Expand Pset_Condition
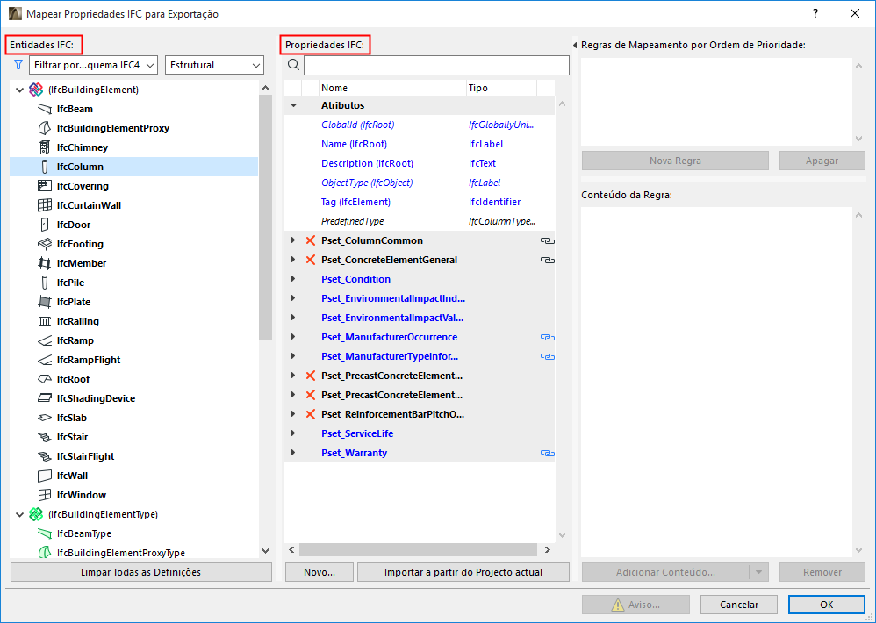The height and width of the screenshot is (623, 876). coord(293,279)
